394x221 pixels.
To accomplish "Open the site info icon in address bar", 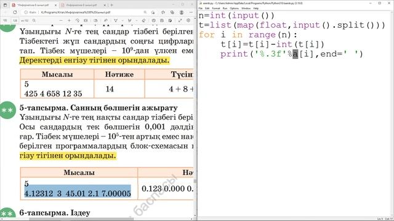I will click(x=26, y=12).
